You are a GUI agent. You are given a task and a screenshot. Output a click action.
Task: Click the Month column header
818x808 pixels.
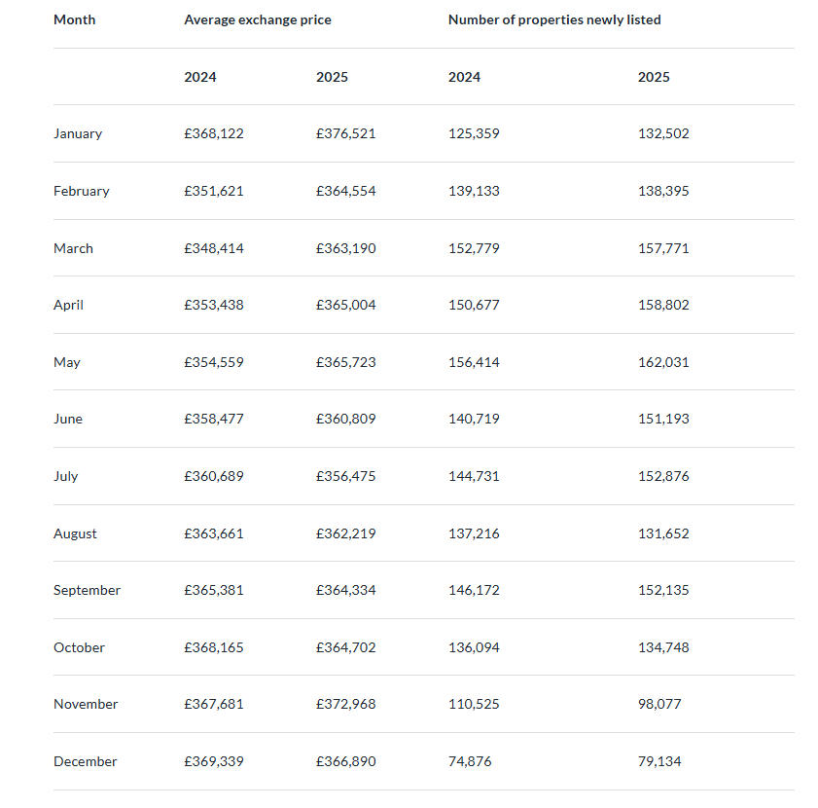click(75, 19)
